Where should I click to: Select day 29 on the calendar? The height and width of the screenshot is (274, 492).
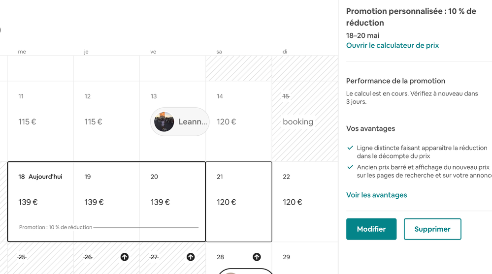(x=304, y=258)
